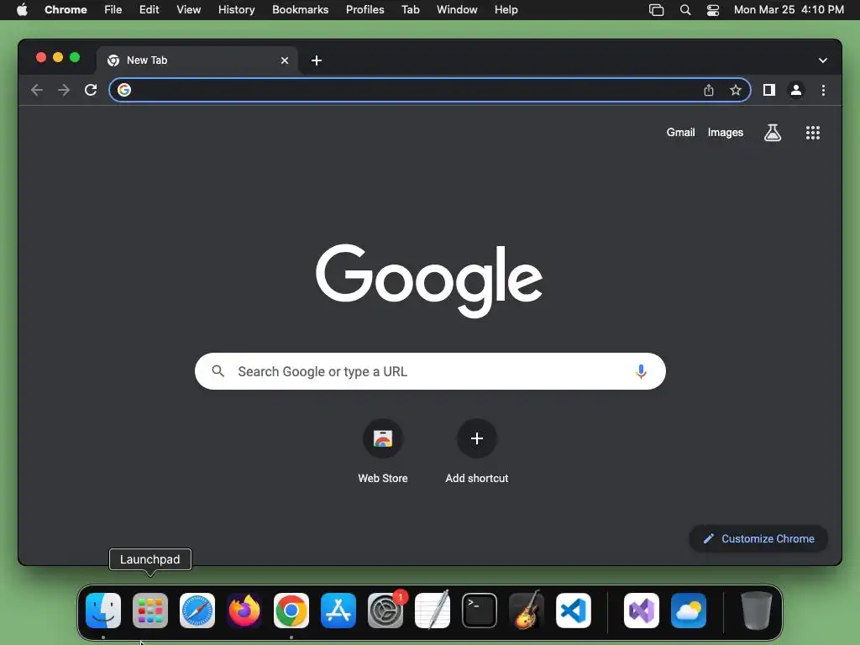Open the Trash in the Dock
This screenshot has width=860, height=645.
click(x=757, y=611)
